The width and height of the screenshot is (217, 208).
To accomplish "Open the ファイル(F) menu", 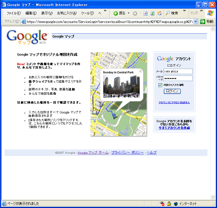I will coord(14,13).
